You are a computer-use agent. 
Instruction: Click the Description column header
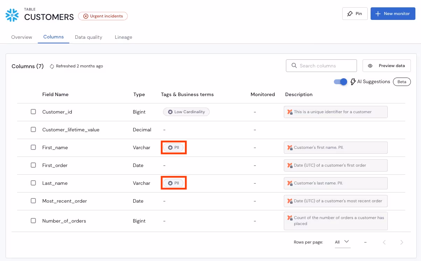[x=299, y=94]
